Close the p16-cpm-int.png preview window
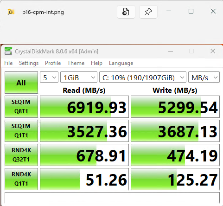Screen dimensions: 223x206 tap(213, 11)
